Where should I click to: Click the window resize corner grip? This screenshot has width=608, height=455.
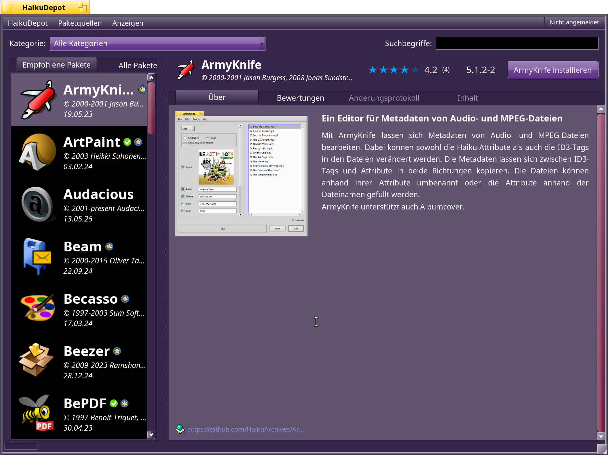point(602,449)
